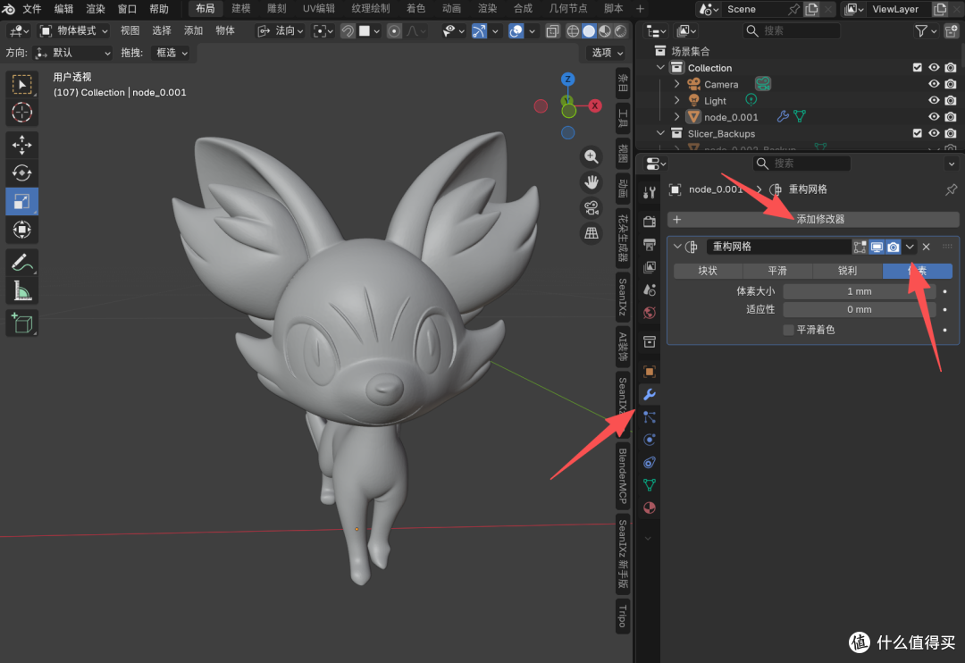Screen dimensions: 965x663
Task: Click the hand pan-view icon
Action: click(592, 182)
